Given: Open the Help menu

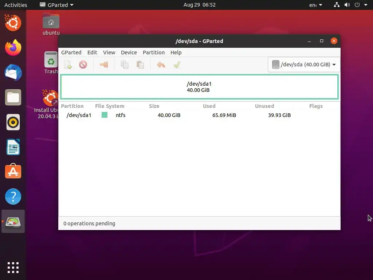Looking at the screenshot, I should tap(176, 52).
